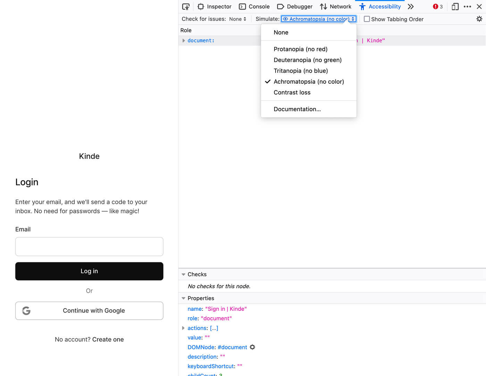Select None to disable color simulation
Viewport: 486px width, 376px height.
(x=281, y=32)
